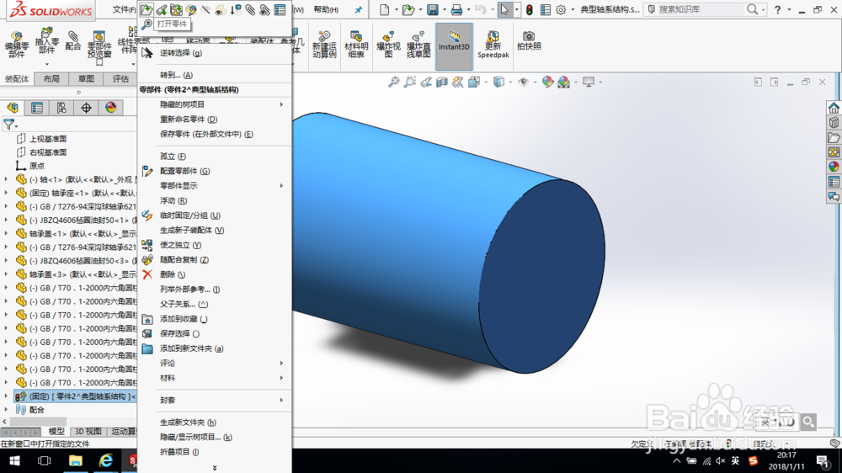
Task: Click the Print icon in the title bar
Action: pos(456,9)
